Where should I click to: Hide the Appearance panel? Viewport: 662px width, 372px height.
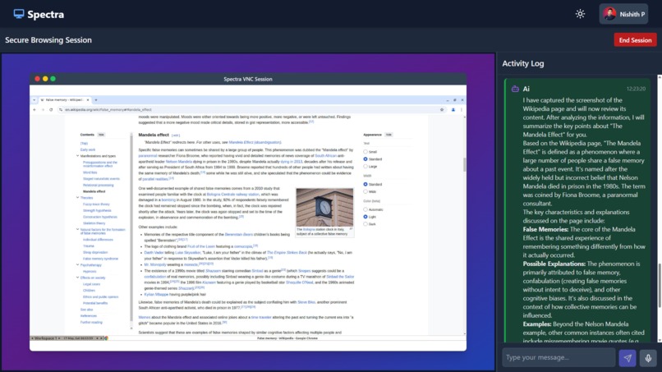(x=388, y=135)
